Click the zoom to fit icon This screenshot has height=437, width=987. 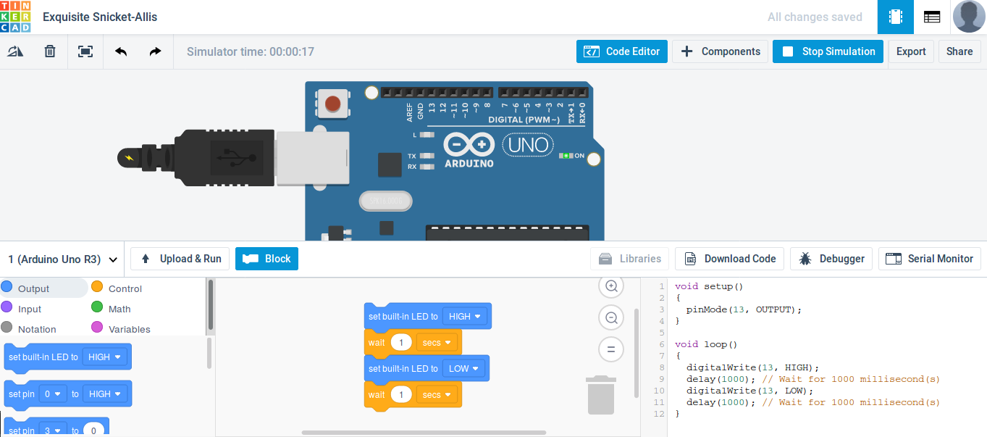pyautogui.click(x=85, y=51)
